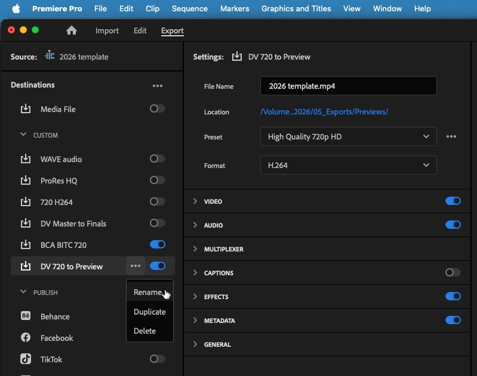Turn off the VIDEO section switch

click(x=453, y=201)
